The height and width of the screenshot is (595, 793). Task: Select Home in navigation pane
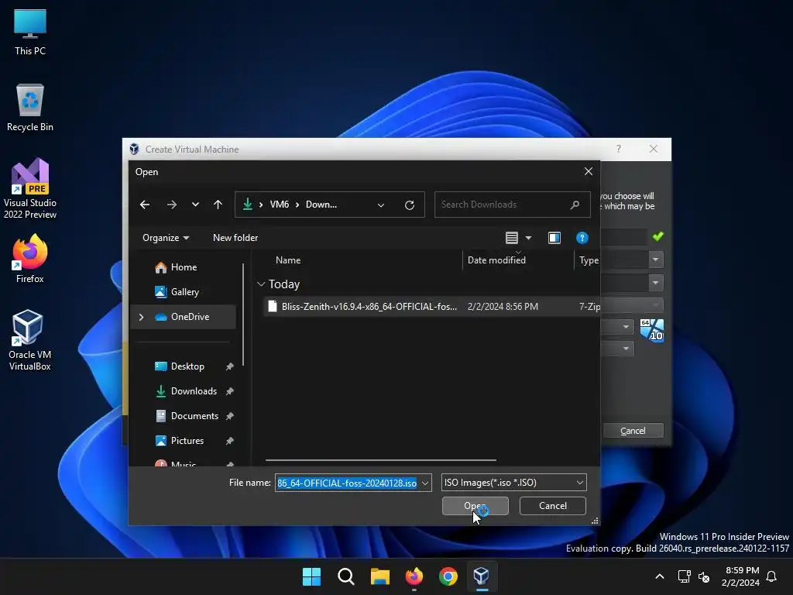(x=183, y=267)
